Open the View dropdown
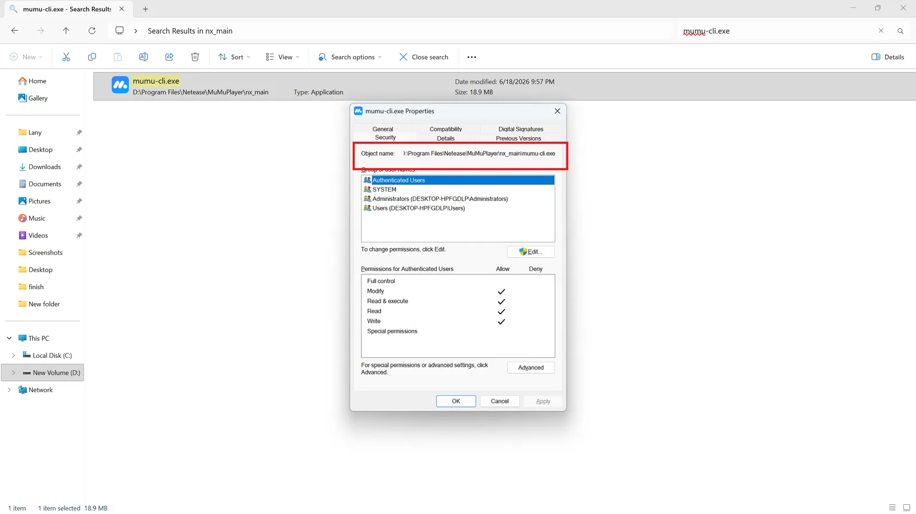916x514 pixels. 282,57
